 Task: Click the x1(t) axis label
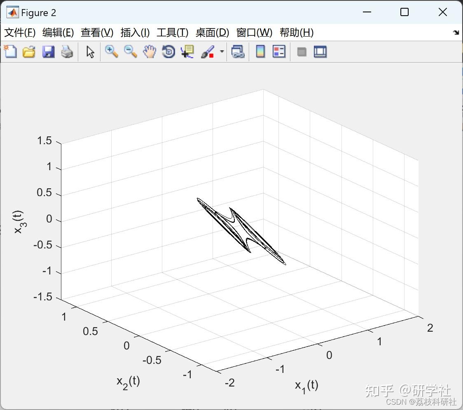306,387
